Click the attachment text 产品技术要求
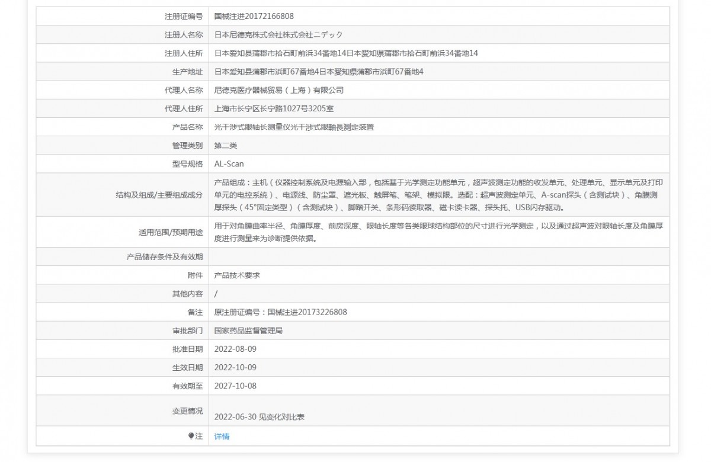711x462 pixels. tap(237, 275)
